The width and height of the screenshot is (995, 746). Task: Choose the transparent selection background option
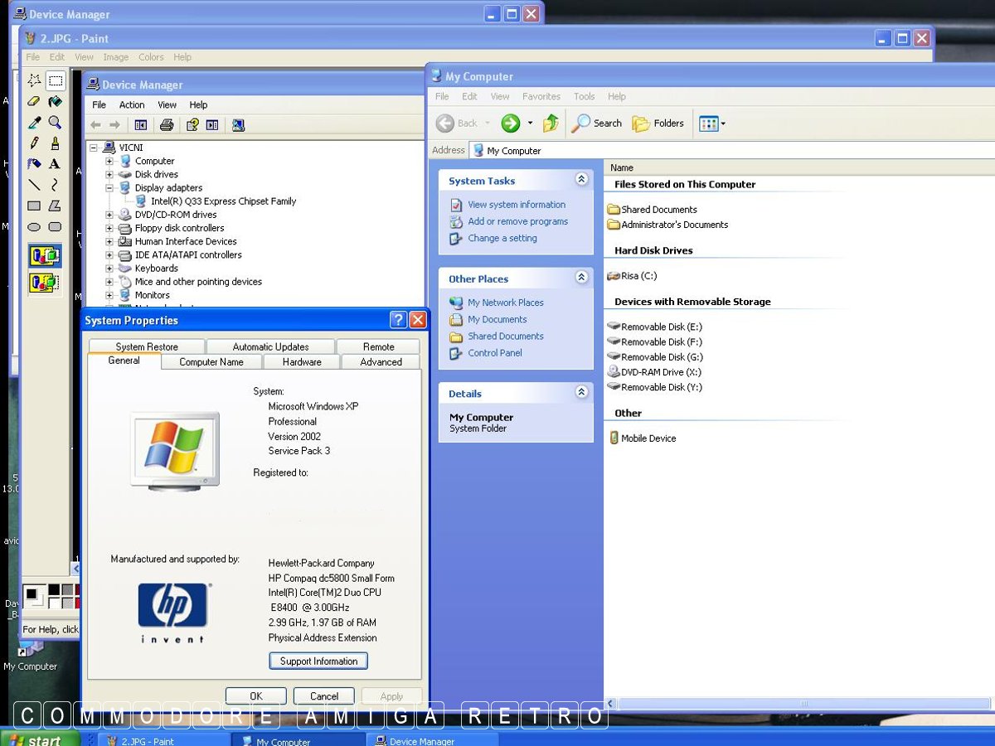tap(45, 283)
